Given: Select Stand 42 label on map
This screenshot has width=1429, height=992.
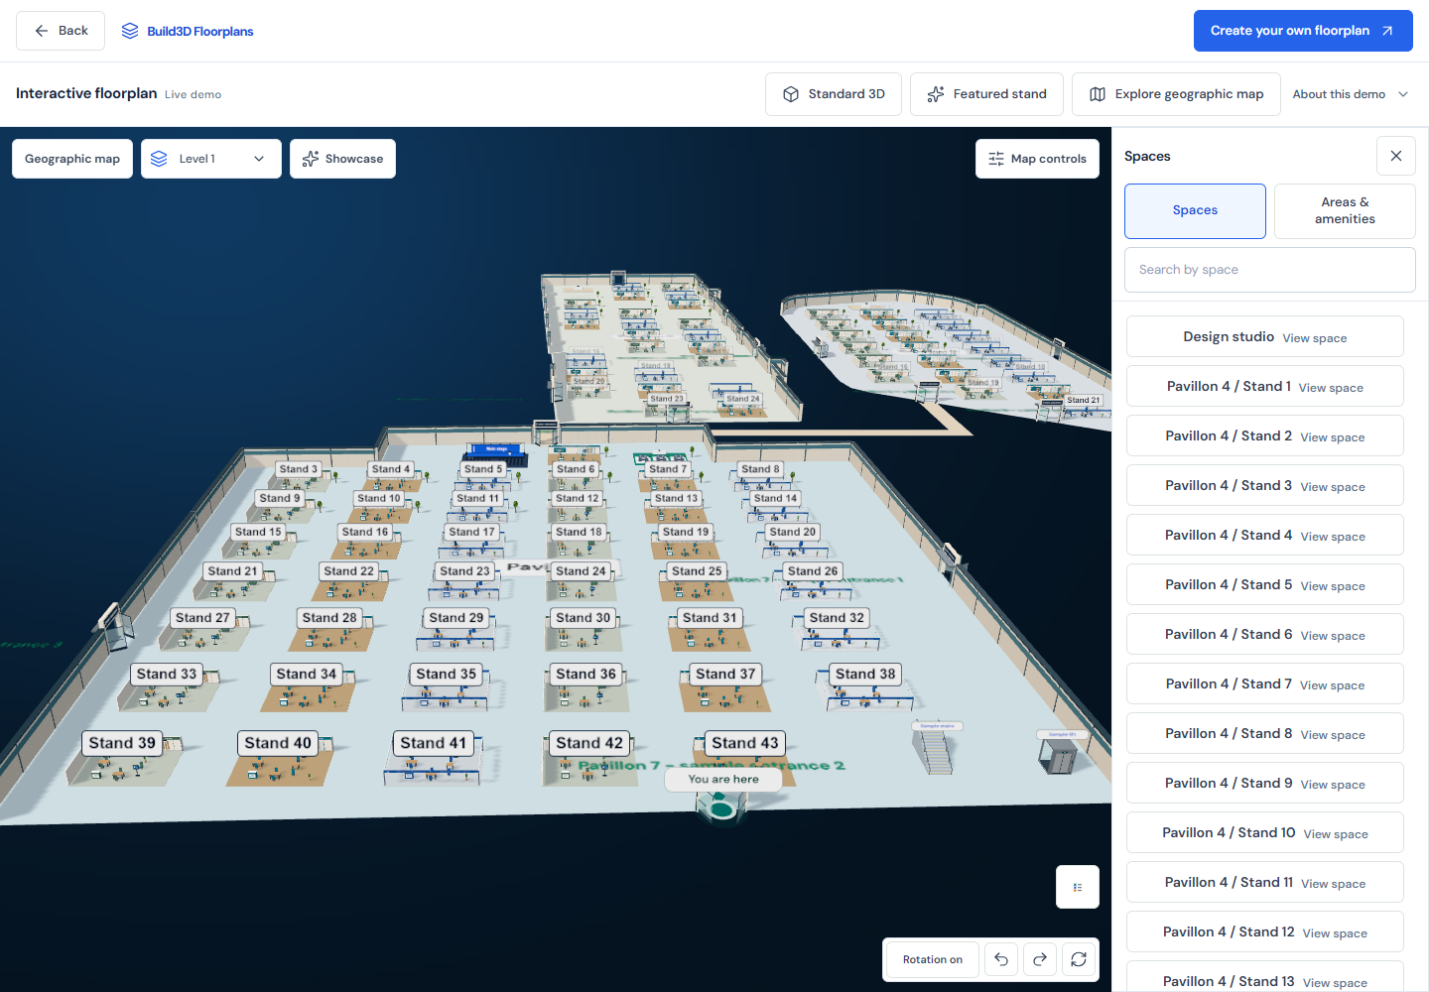Looking at the screenshot, I should (589, 743).
